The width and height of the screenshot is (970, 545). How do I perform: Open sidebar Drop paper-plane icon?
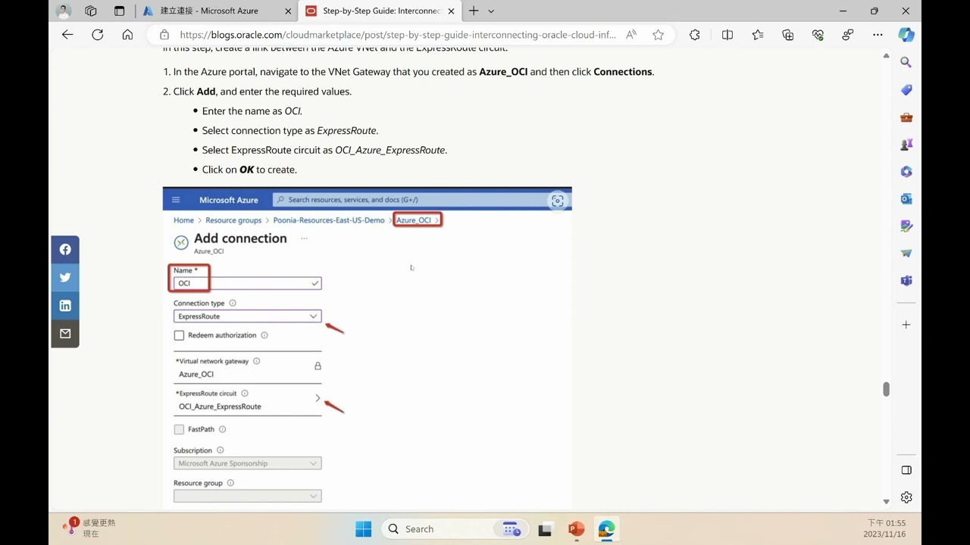[906, 254]
